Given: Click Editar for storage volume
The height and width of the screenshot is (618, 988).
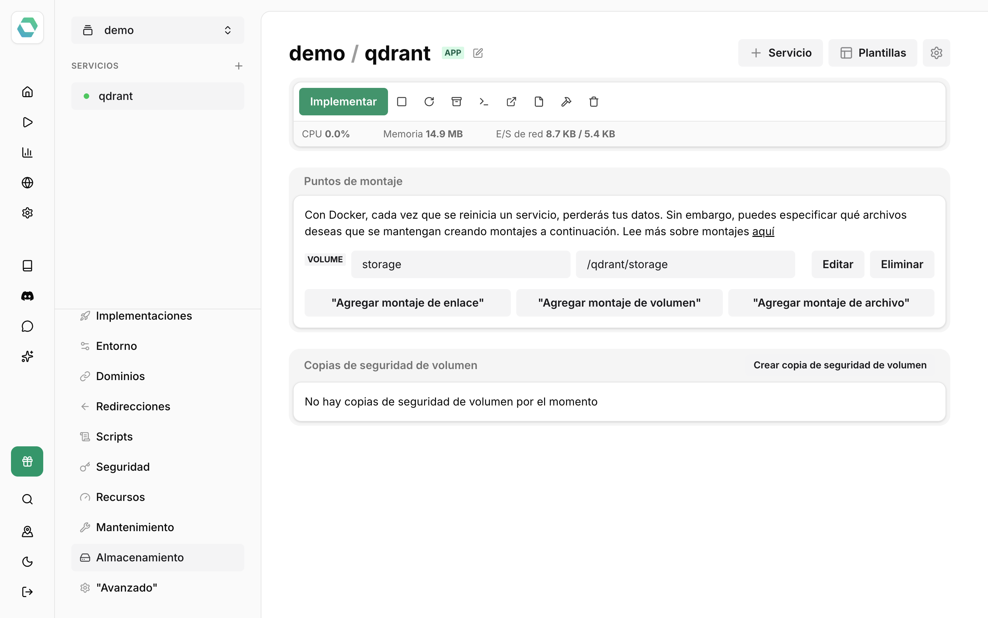Looking at the screenshot, I should point(838,264).
